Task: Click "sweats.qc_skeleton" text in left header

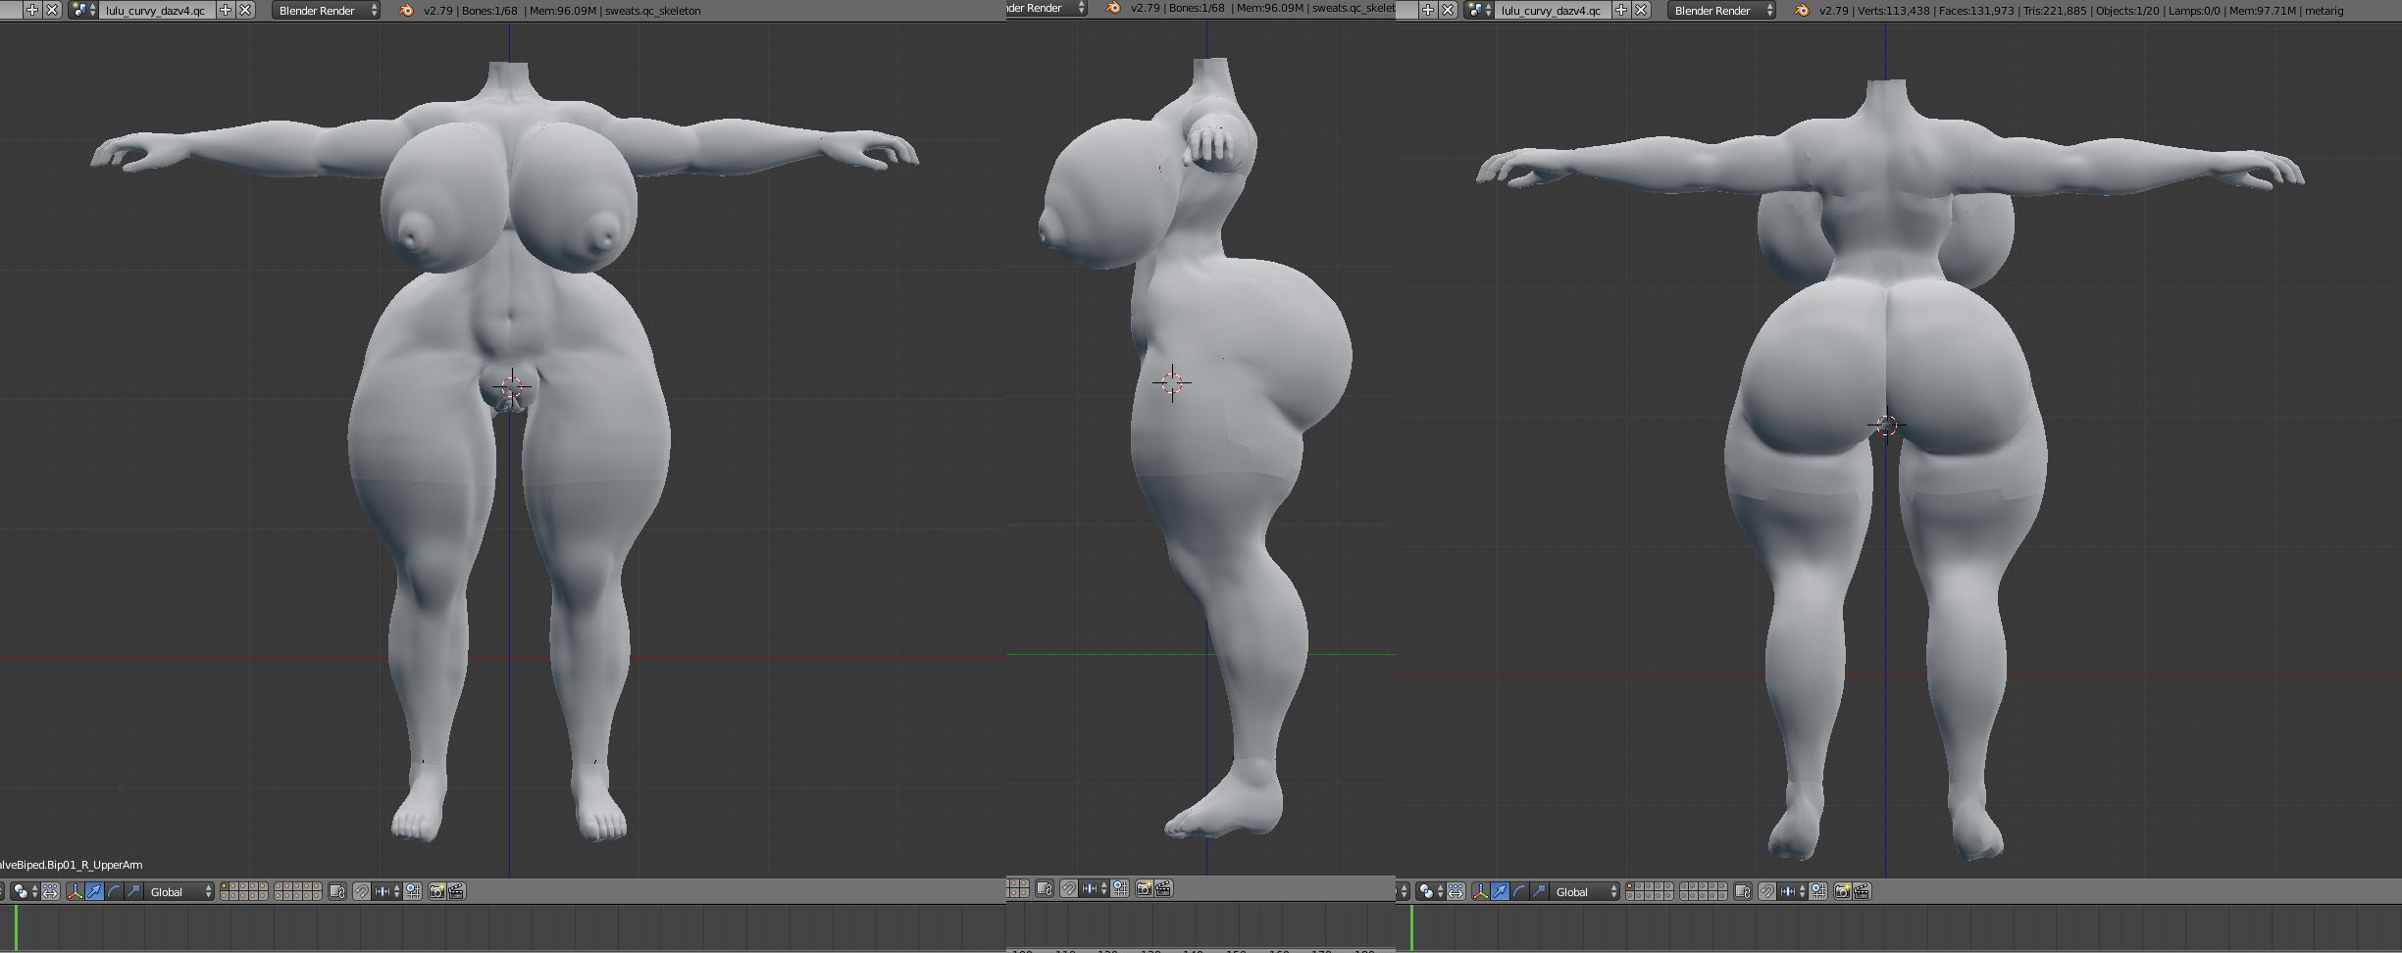Action: pyautogui.click(x=651, y=11)
